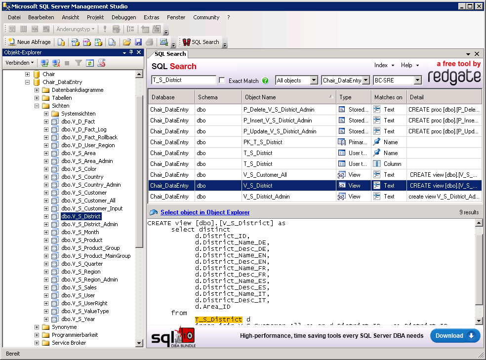Open the Projekt menu
The image size is (486, 360).
pos(95,17)
